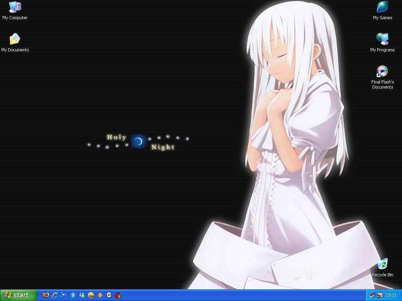
Task: Open the Windows start menu
Action: point(19,295)
